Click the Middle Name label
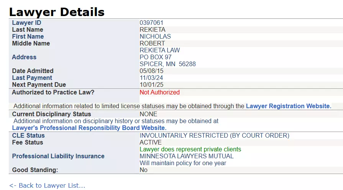The image size is (343, 190). coord(31,44)
